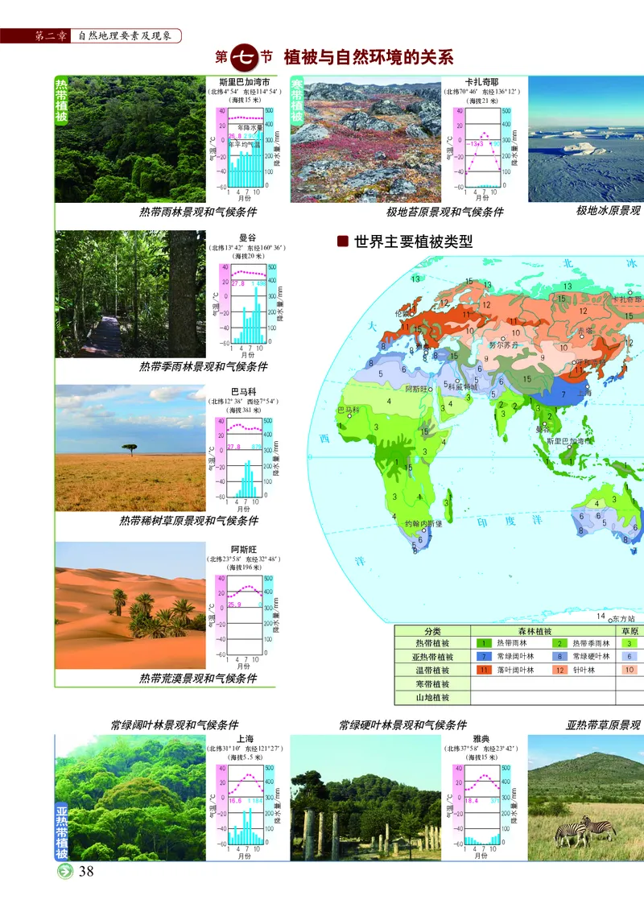Image resolution: width=644 pixels, height=916 pixels.
Task: Click the 自然地理要素及现象 chapter title
Action: (125, 35)
